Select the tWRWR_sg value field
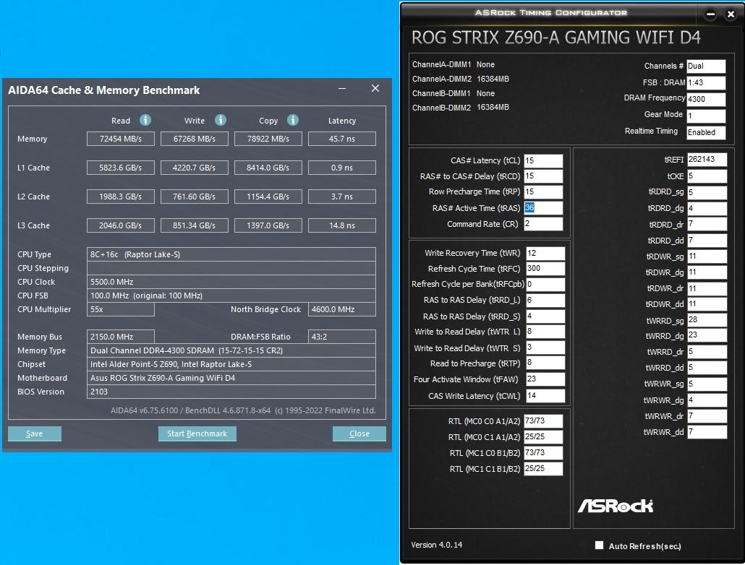This screenshot has width=745, height=565. [x=707, y=384]
